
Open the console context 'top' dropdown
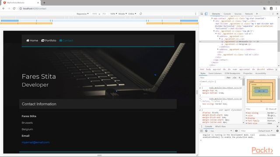point(221,131)
